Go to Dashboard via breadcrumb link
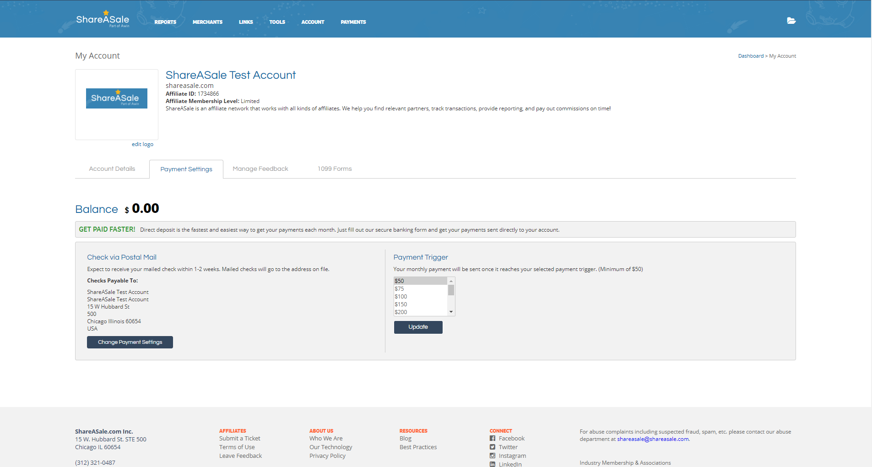 tap(751, 56)
